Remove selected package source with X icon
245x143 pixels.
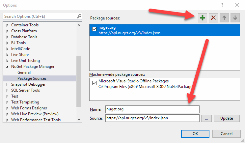pyautogui.click(x=213, y=18)
